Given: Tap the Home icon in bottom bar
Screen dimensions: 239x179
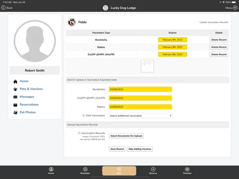Looking at the screenshot, I should 51,169.
